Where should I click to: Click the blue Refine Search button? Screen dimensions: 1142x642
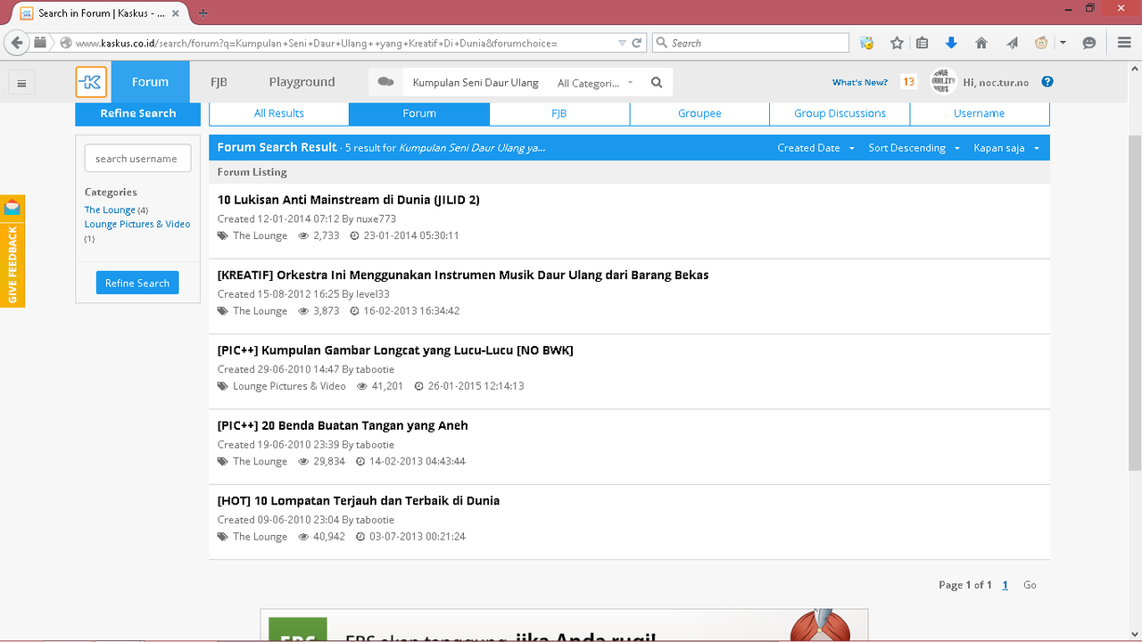(137, 283)
